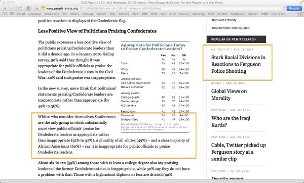Viewport: 304px width, 183px height.
Task: Click the 'Total' row in the table
Action: pyautogui.click(x=155, y=63)
